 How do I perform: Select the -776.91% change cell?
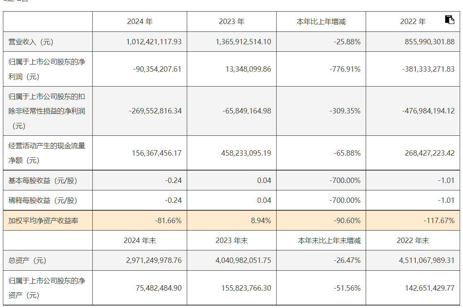click(345, 69)
